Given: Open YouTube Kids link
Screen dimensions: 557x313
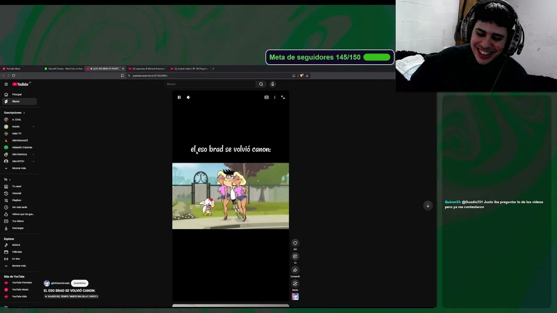Looking at the screenshot, I should pyautogui.click(x=20, y=296).
